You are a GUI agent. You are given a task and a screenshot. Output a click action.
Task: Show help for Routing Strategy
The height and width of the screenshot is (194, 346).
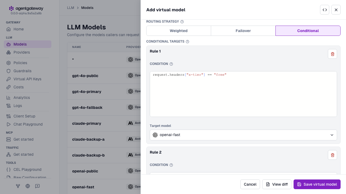coord(182,22)
